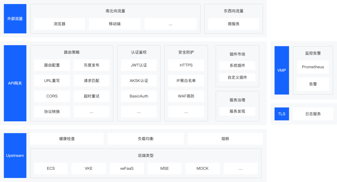
Task: Select the veFaaS backend box
Action: pos(127,169)
